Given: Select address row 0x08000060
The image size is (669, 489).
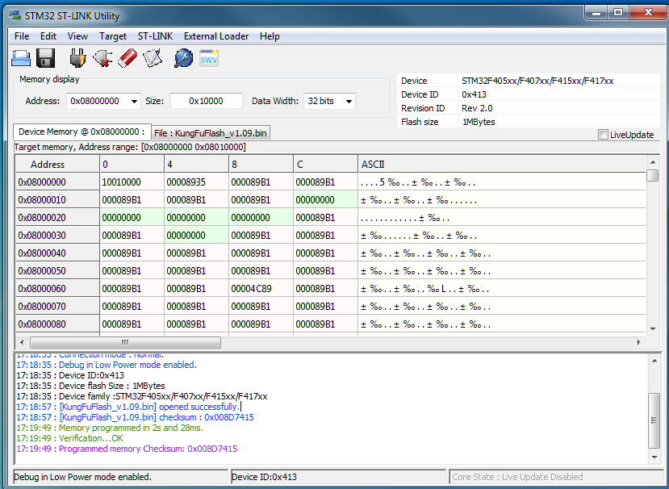Looking at the screenshot, I should coord(57,289).
